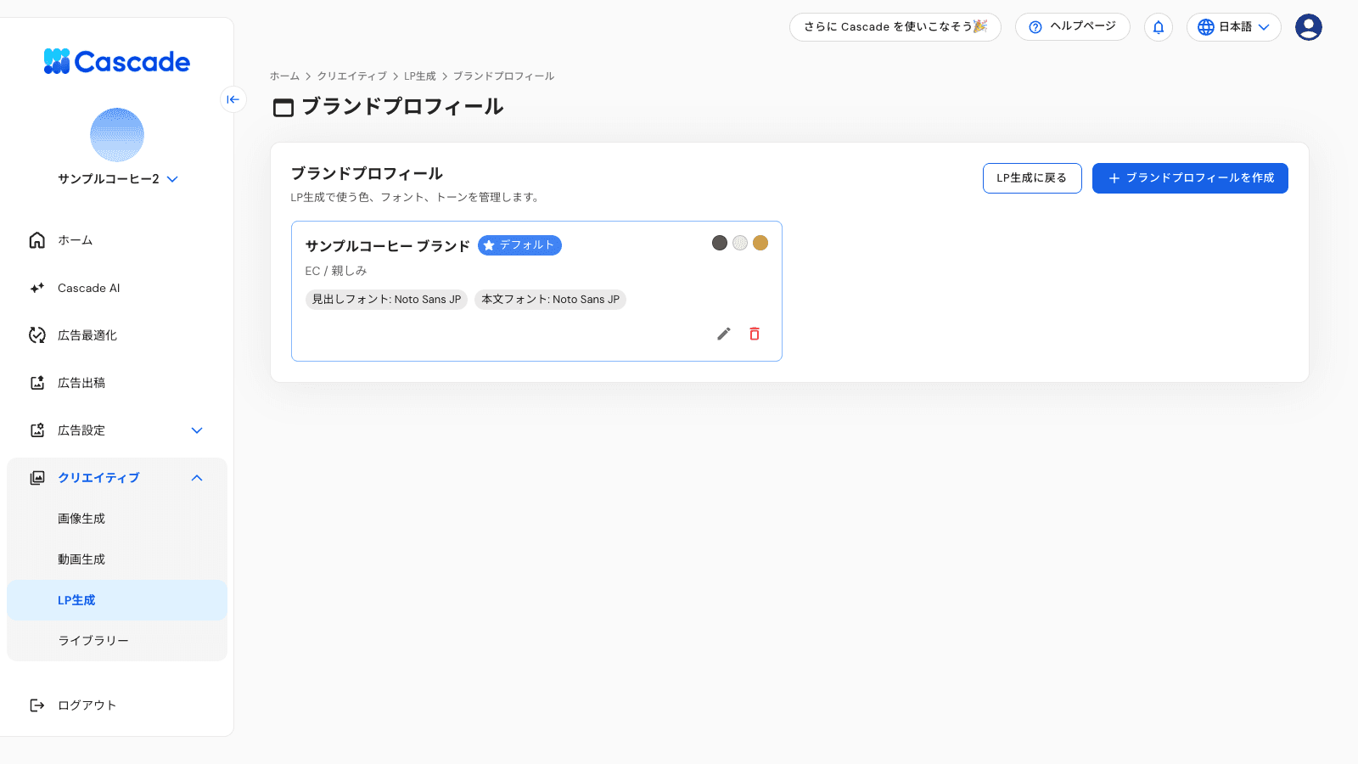Select 画像生成 submenu item
1358x764 pixels.
coord(117,519)
